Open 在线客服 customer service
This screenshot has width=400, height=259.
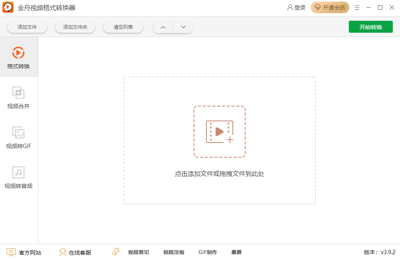coord(75,252)
